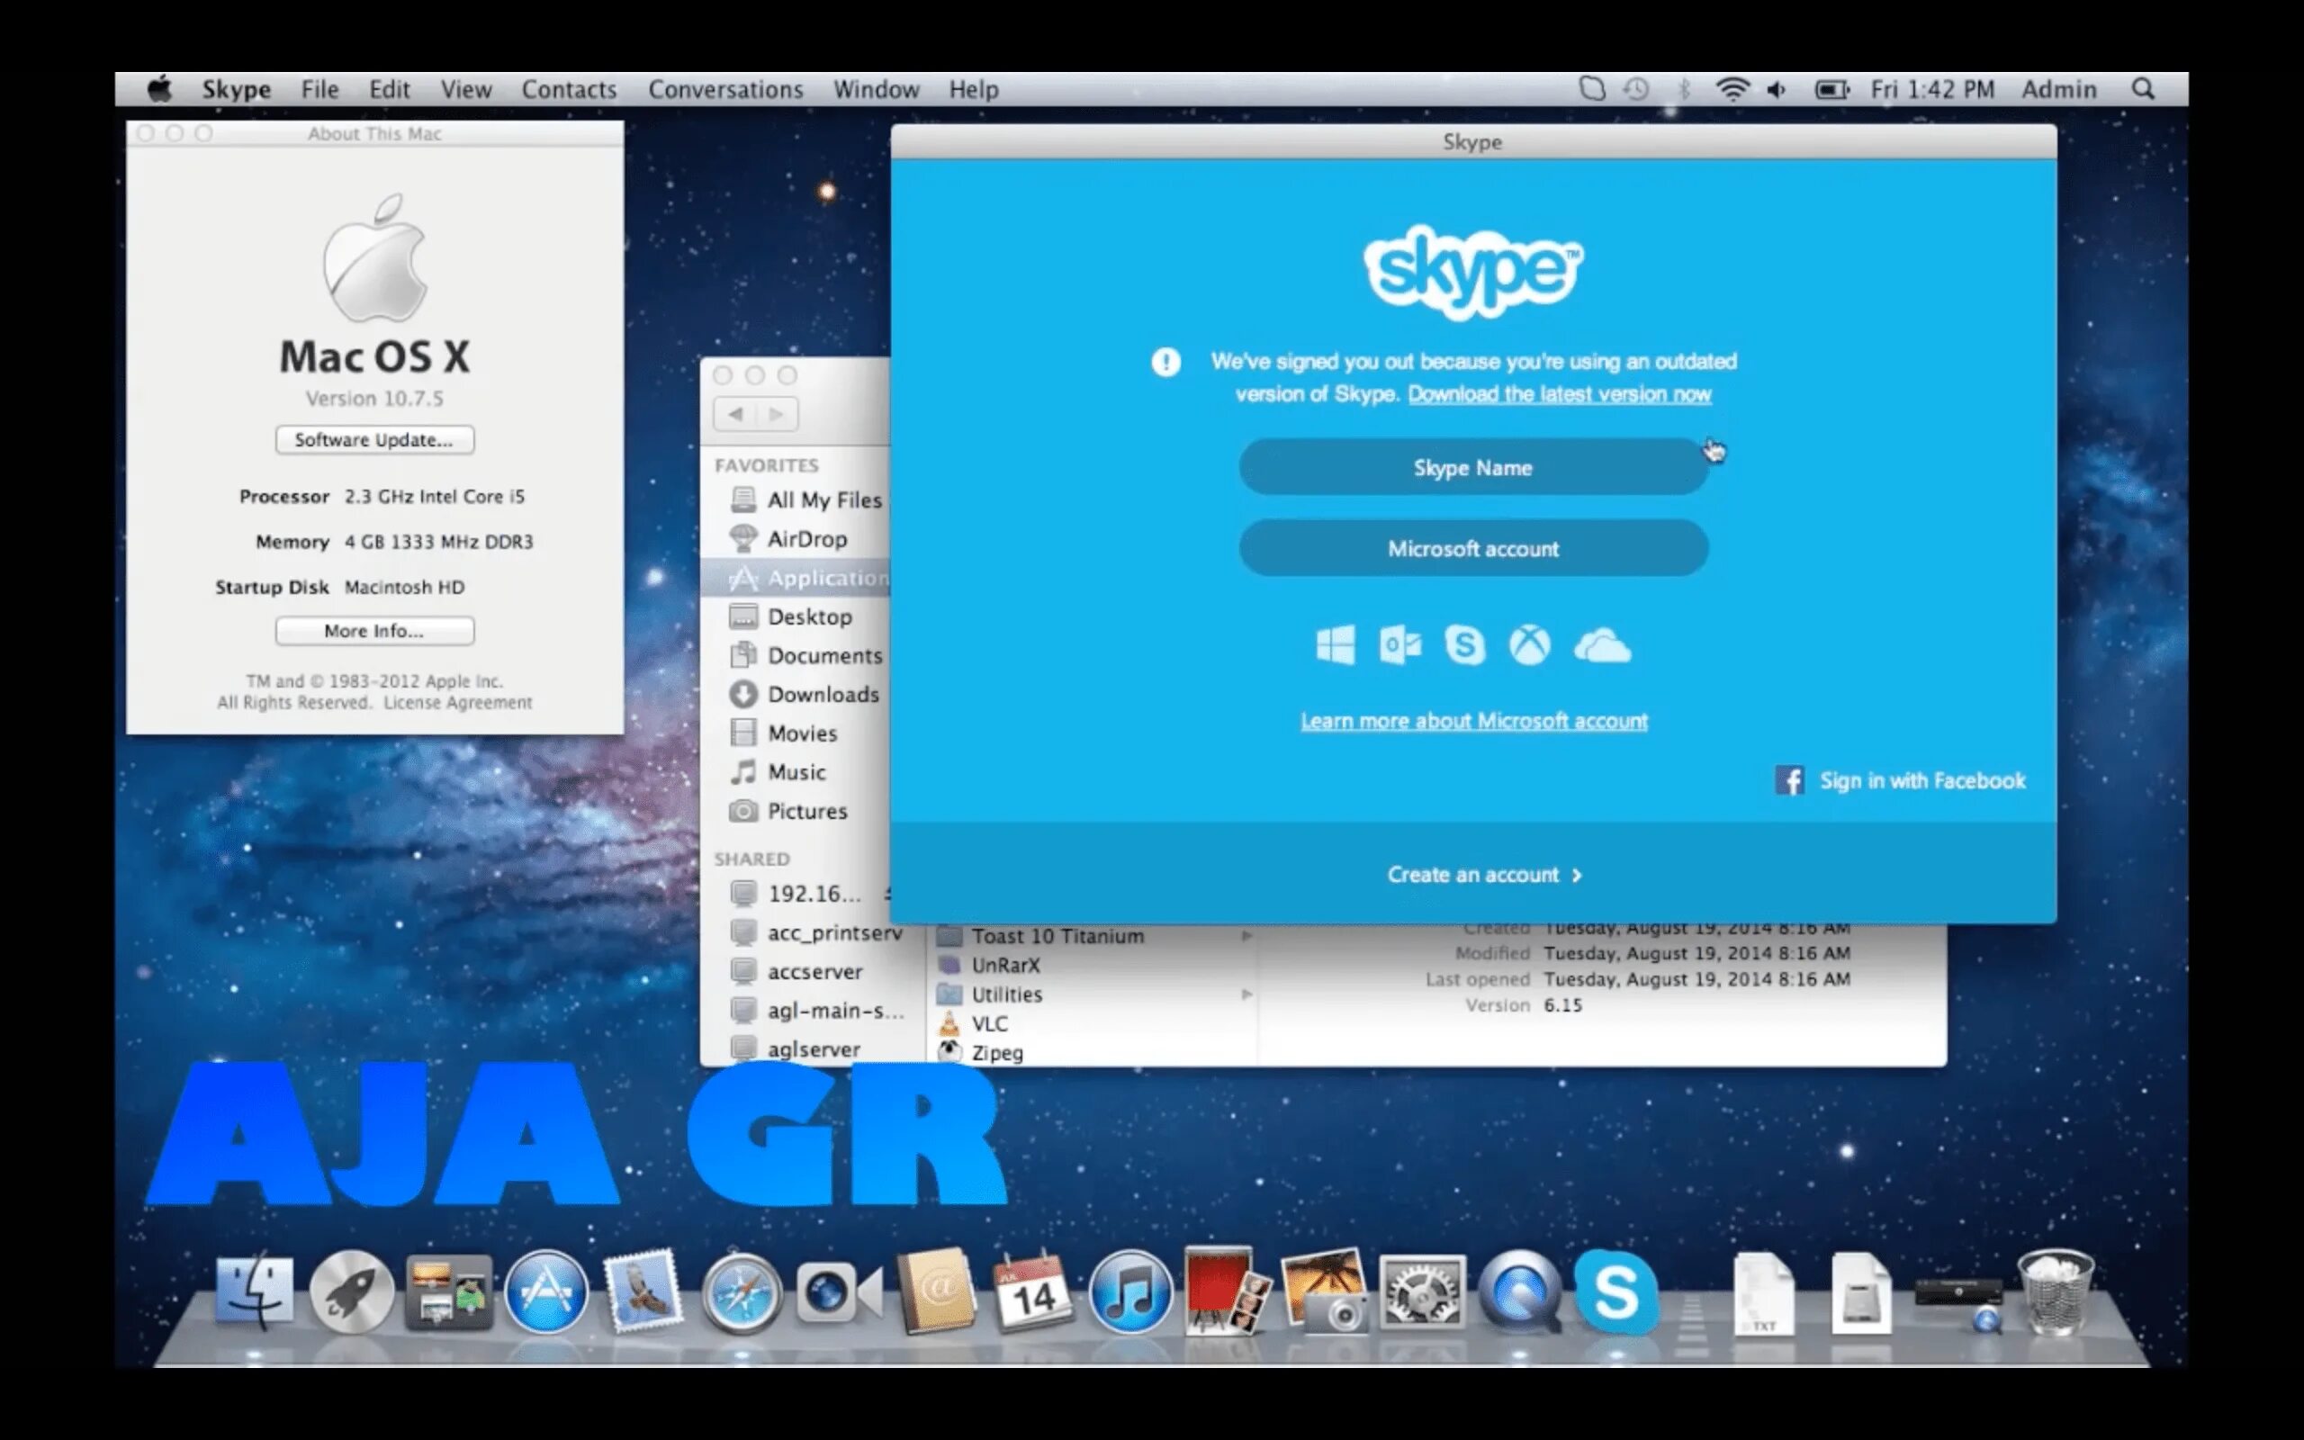The height and width of the screenshot is (1440, 2304).
Task: Click the Finder back navigation arrow
Action: click(x=735, y=414)
